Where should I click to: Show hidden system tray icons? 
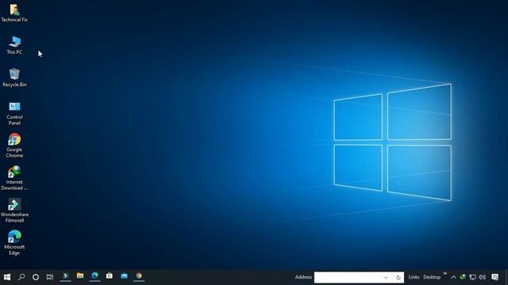click(x=453, y=277)
